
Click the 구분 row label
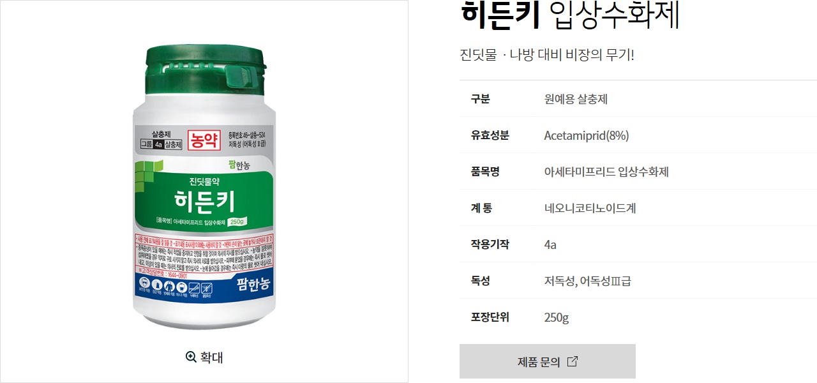point(481,99)
